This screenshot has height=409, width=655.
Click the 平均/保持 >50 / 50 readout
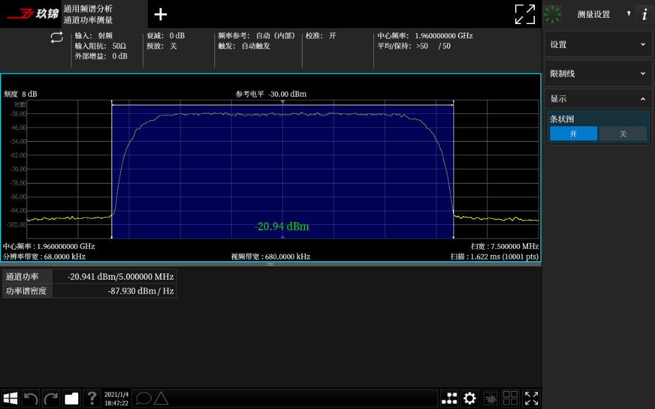[x=414, y=46]
